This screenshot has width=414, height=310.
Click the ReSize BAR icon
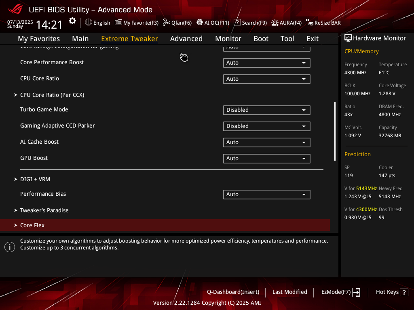[x=310, y=23]
